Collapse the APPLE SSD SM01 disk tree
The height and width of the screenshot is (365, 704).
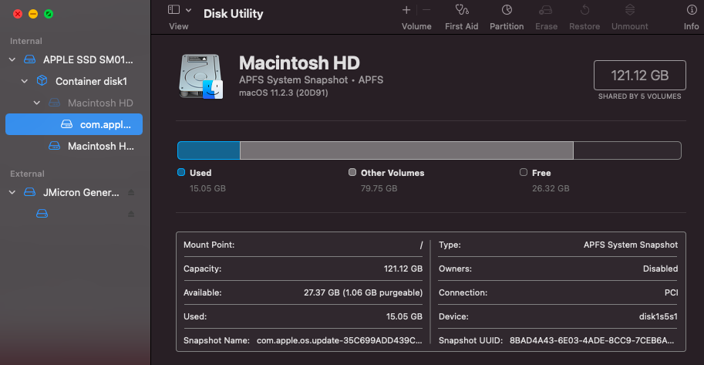[x=12, y=59]
